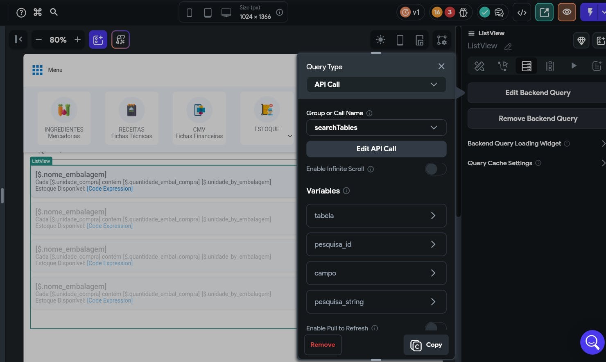Switch canvas to phone device size
Screen dimensions: 606x362
[x=189, y=13]
